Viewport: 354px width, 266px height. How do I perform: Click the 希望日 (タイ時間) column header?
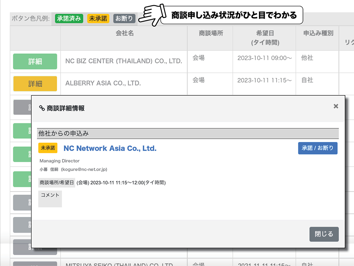click(x=265, y=38)
